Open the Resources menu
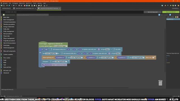 tap(22, 3)
